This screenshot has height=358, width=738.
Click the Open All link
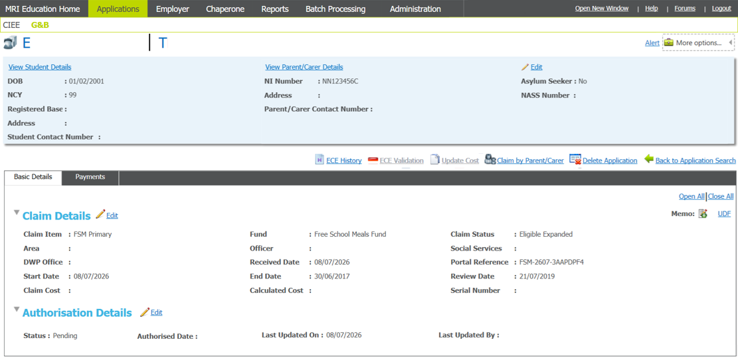coord(692,196)
